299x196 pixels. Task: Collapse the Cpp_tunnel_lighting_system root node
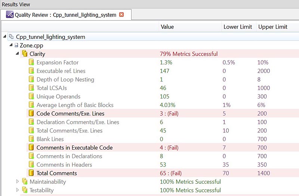(5, 36)
